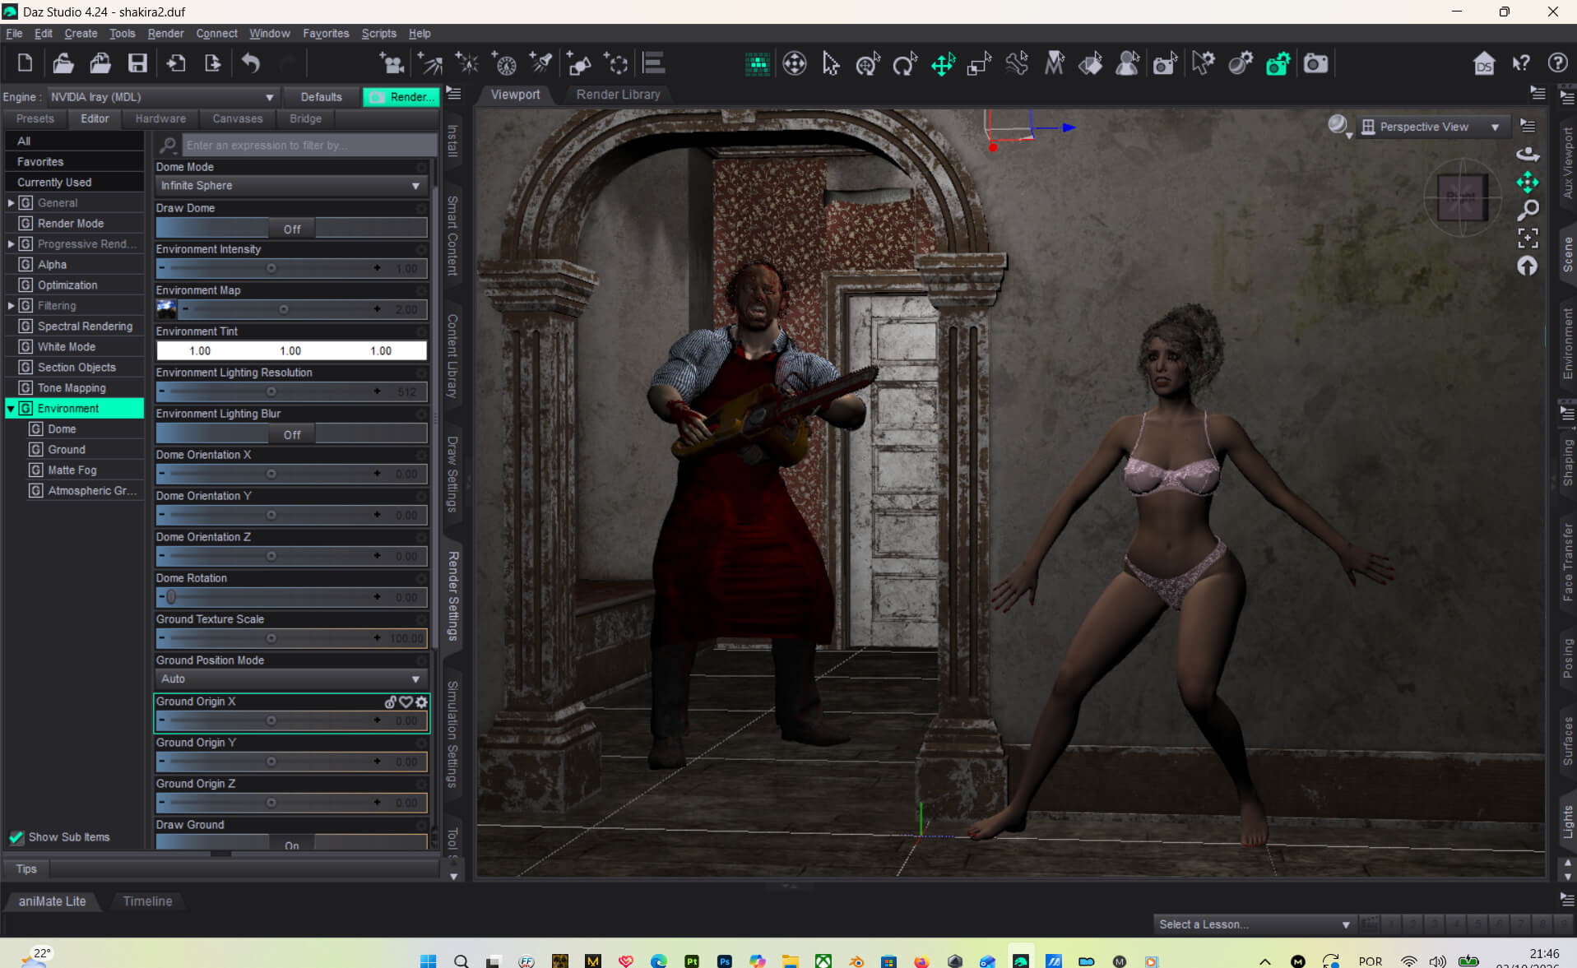This screenshot has width=1577, height=968.
Task: Click the viewport pan arrows icon
Action: coord(1528,183)
